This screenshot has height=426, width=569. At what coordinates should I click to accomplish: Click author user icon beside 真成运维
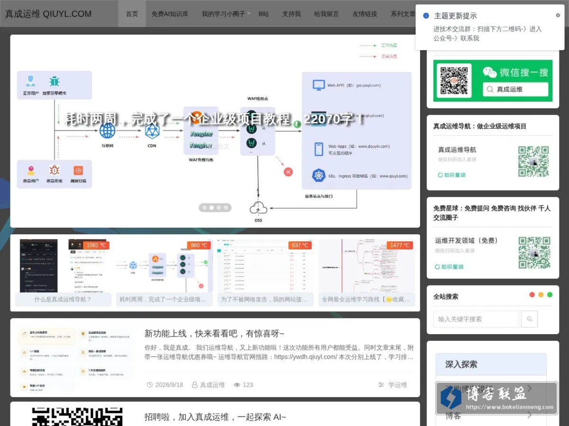point(194,385)
